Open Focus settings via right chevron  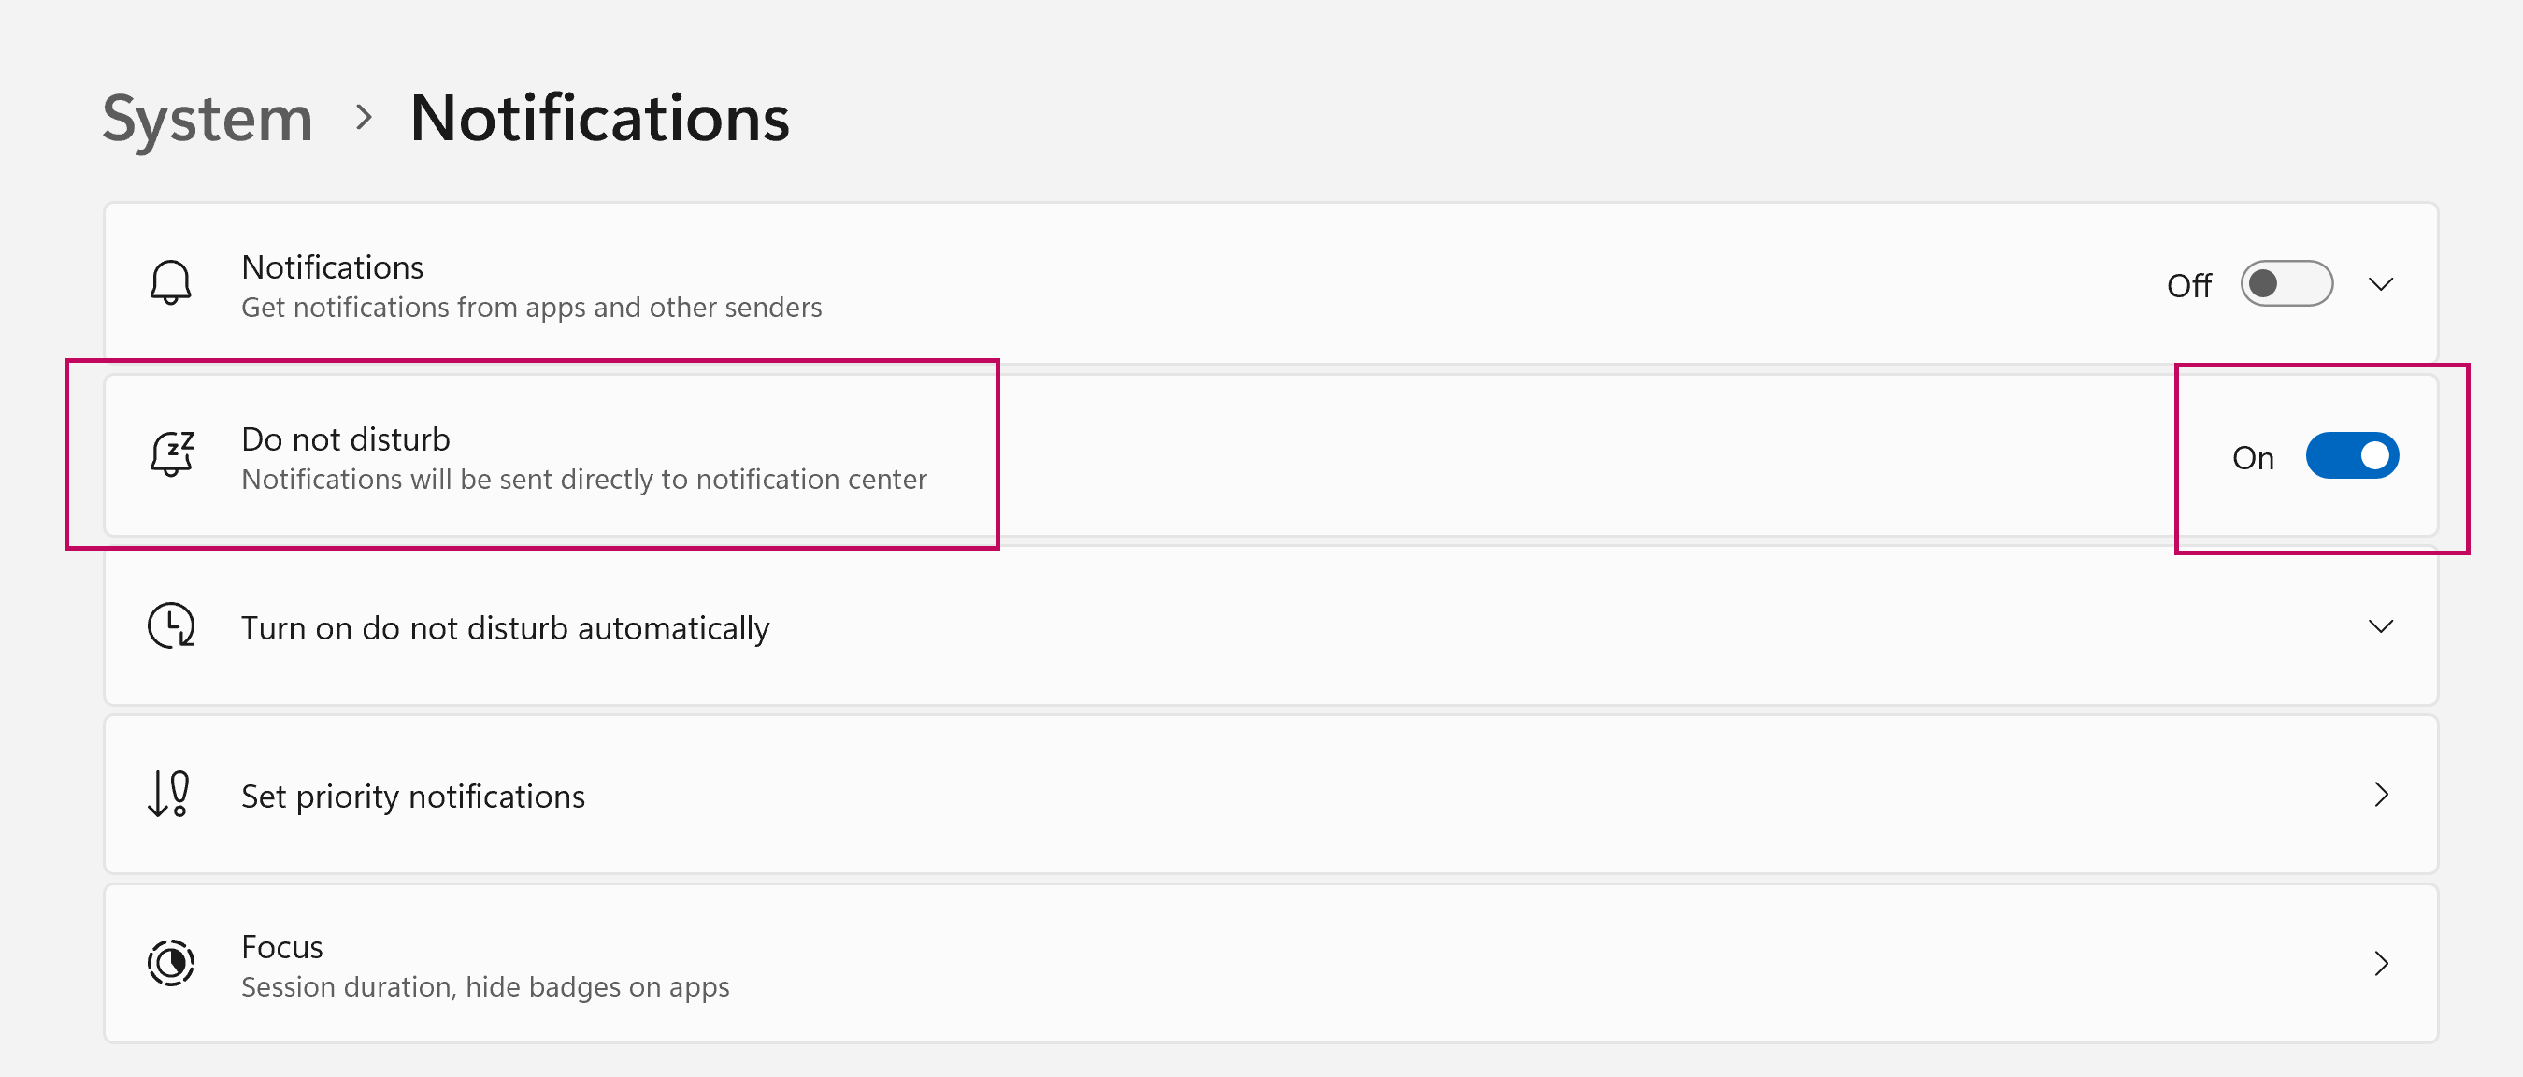[x=2381, y=965]
